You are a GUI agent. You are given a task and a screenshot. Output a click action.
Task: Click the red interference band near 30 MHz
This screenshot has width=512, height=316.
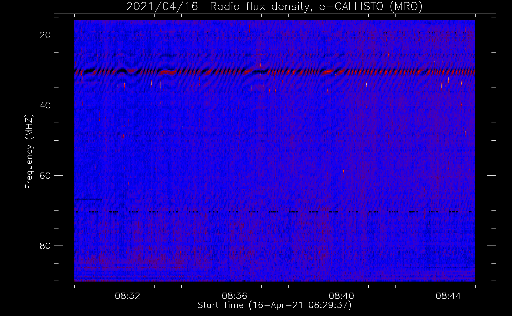coord(275,72)
